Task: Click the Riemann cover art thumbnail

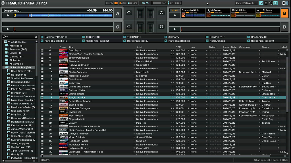Action: 63,61
